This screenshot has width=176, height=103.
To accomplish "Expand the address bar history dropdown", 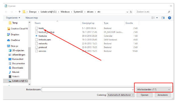I will [x=127, y=12].
